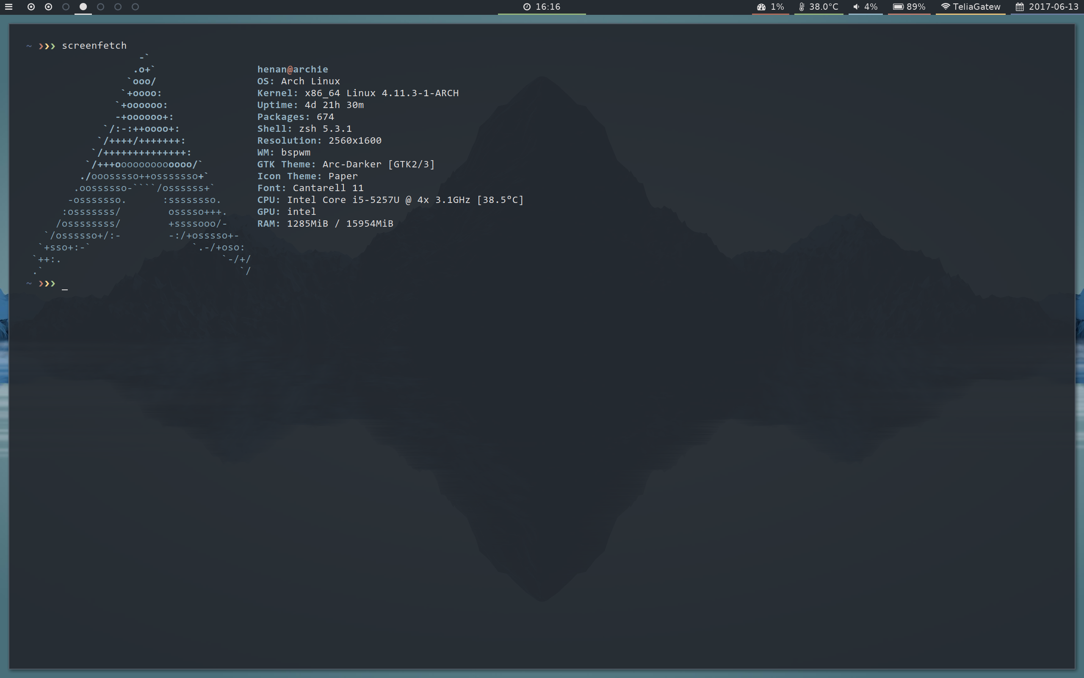
Task: Click the Shell: zsh 5.3.1 line
Action: click(x=304, y=129)
